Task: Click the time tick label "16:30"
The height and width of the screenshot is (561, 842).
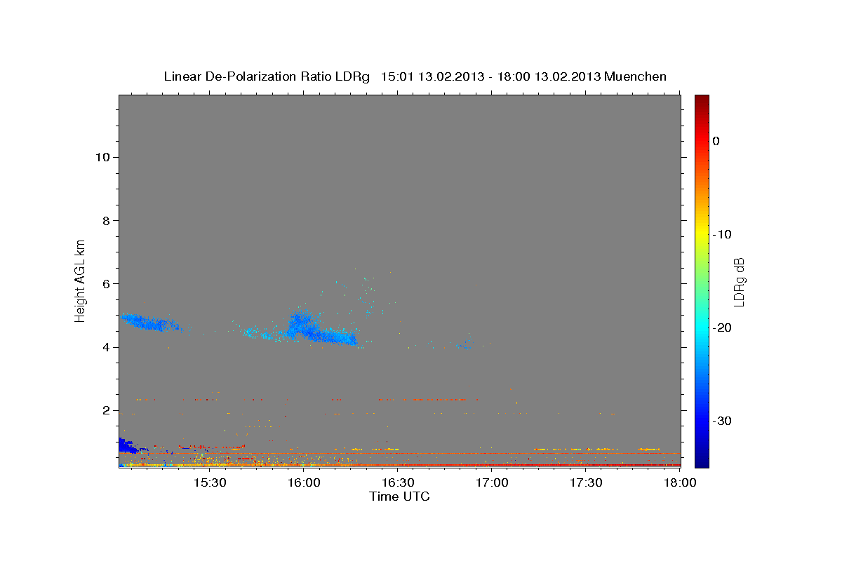Action: [x=398, y=483]
